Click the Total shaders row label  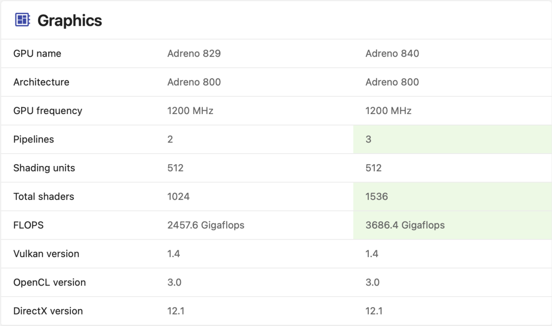[x=44, y=196]
